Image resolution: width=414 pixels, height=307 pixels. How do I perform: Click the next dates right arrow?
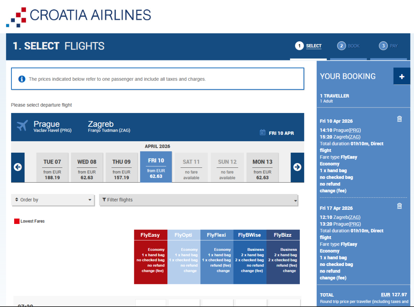coord(297,167)
